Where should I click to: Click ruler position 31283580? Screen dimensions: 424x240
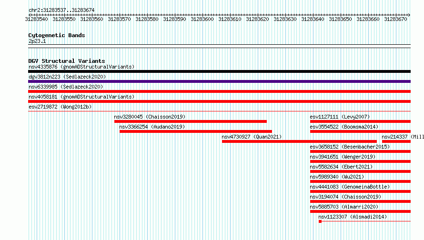(x=147, y=19)
